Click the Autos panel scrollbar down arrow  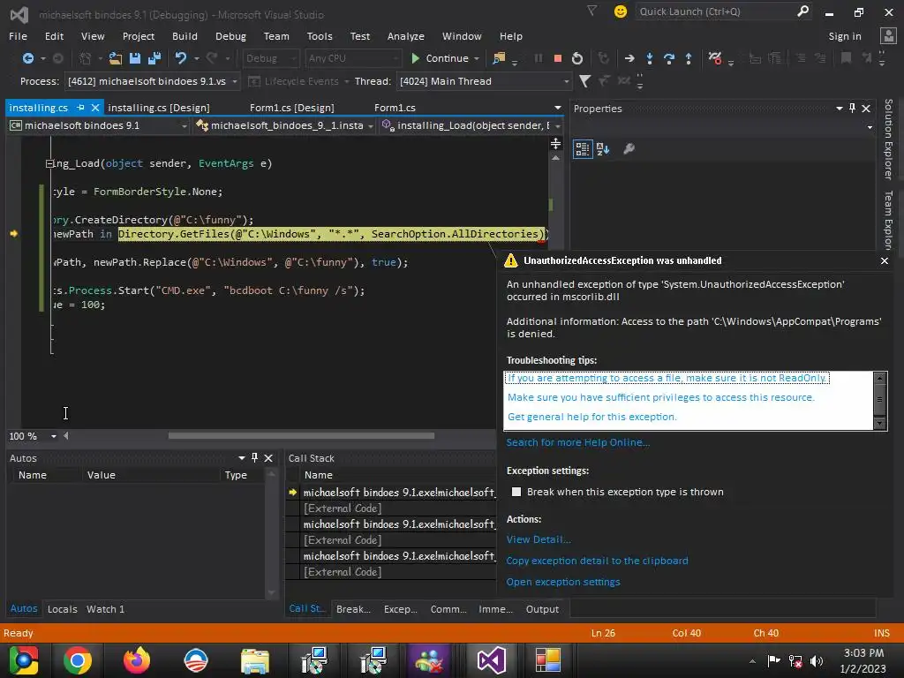point(271,592)
